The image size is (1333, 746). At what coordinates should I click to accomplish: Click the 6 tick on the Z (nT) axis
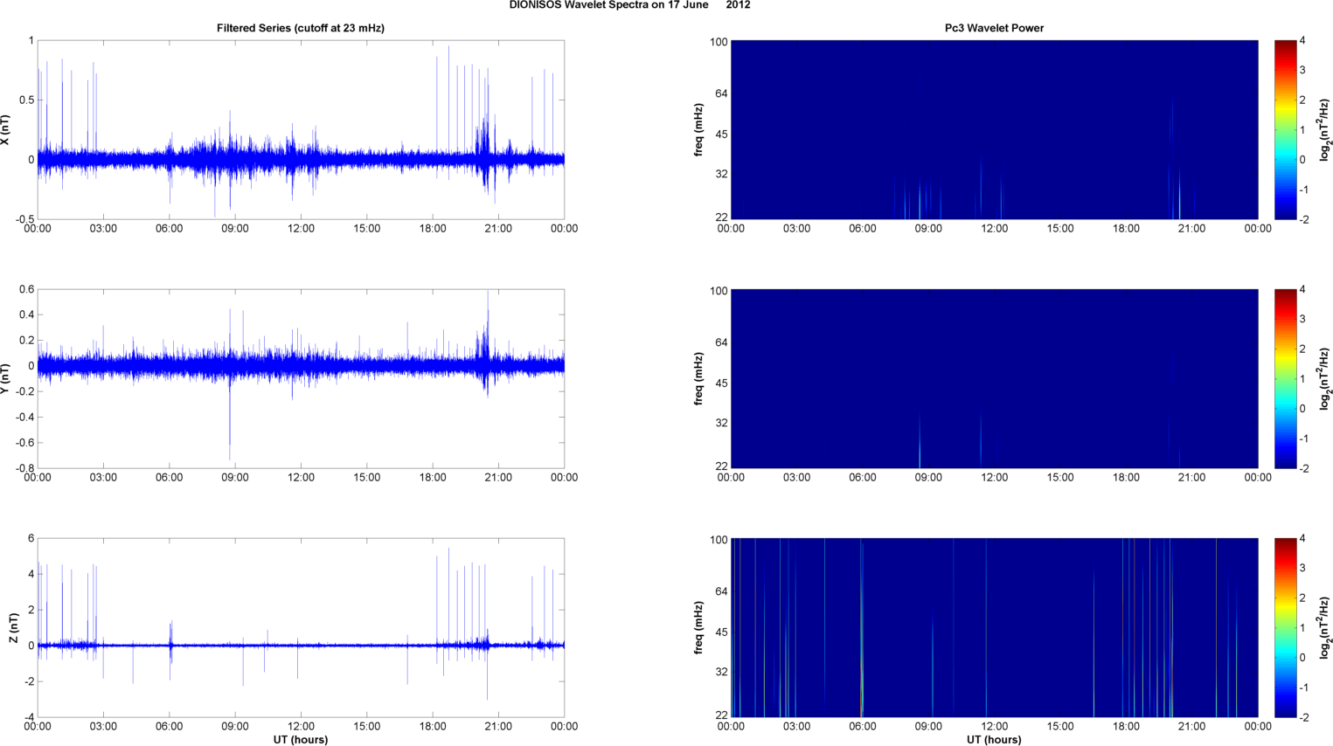point(31,539)
